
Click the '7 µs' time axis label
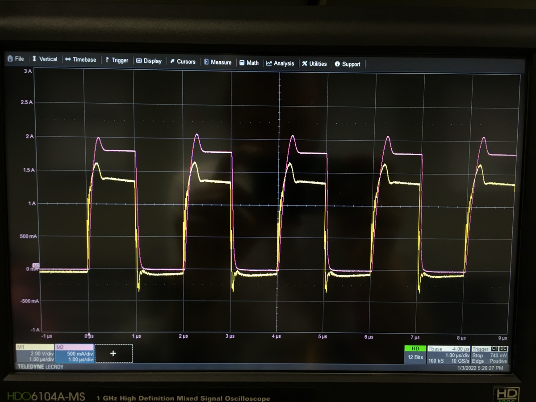tap(415, 337)
